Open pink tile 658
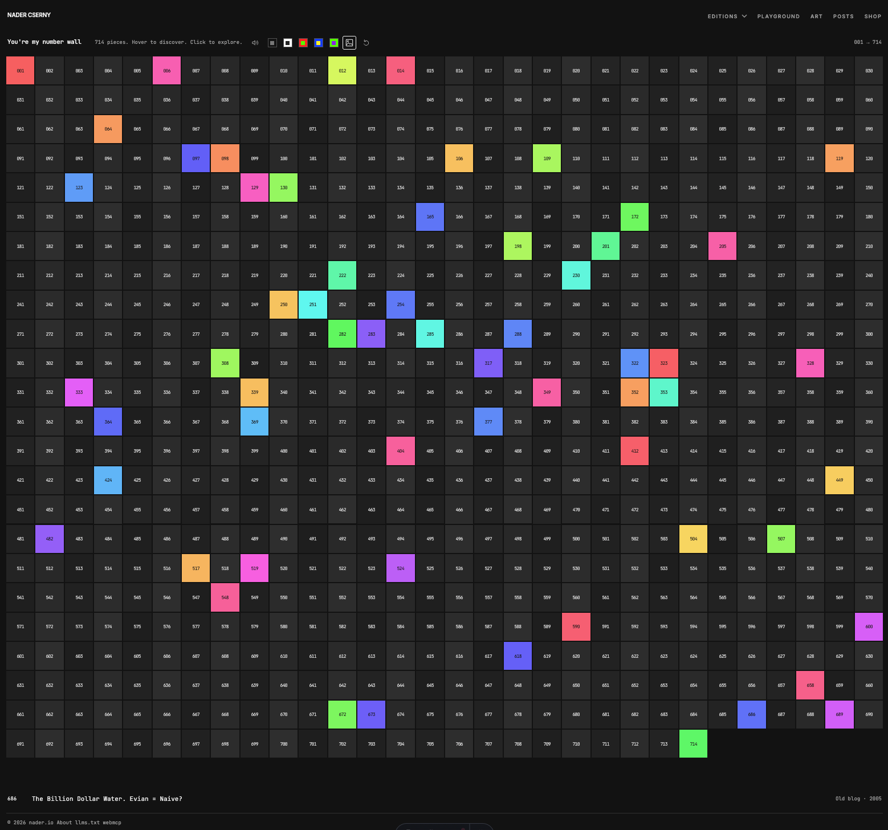 pos(810,685)
